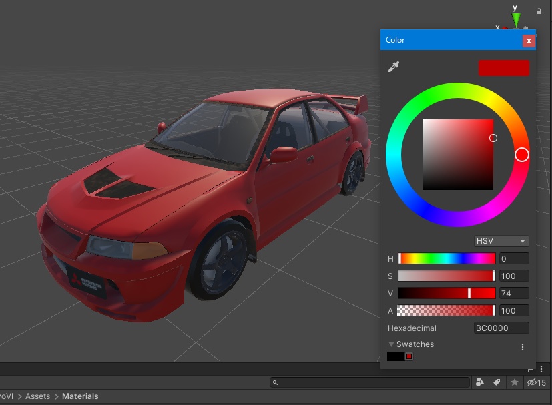Open the Assets folder via breadcrumb

37,396
